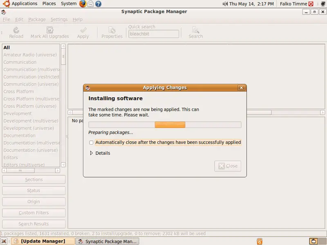Select Documentation (multiverse) section
The height and width of the screenshot is (245, 327).
31,143
